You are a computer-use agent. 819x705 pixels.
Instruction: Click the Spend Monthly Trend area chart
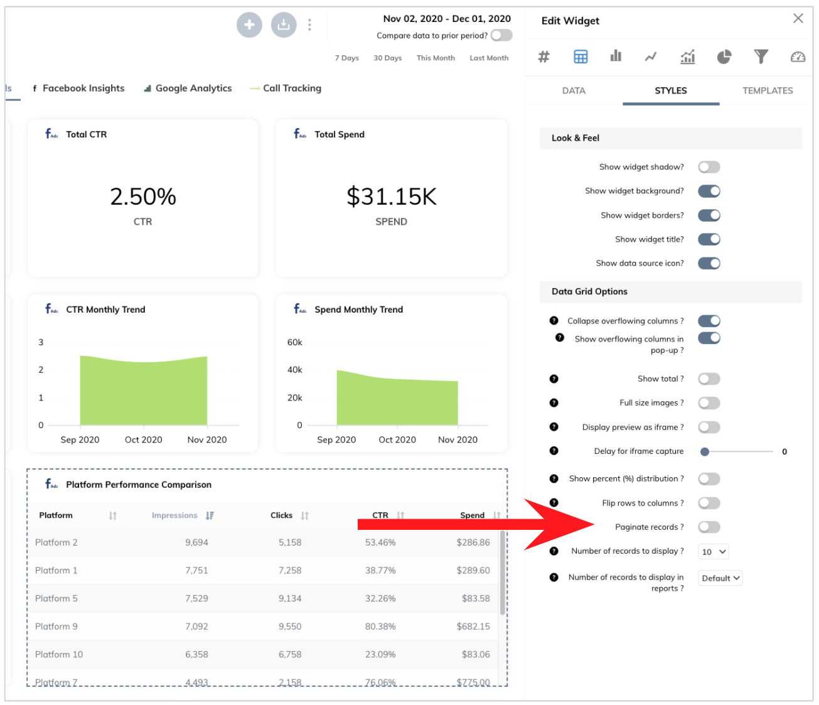coord(397,397)
